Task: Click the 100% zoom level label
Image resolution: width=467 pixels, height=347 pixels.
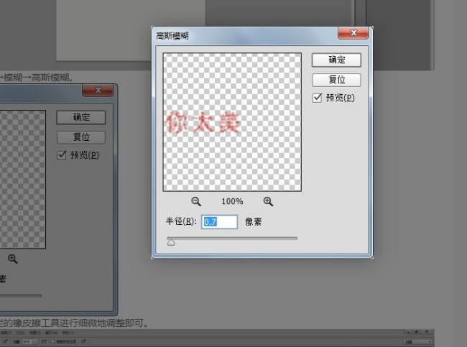Action: [x=232, y=202]
